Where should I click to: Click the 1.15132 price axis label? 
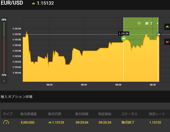pyautogui.click(x=17, y=34)
